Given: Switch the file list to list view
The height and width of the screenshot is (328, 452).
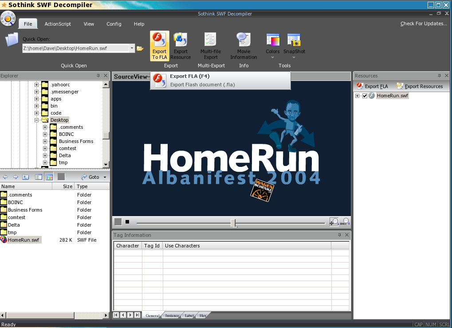Looking at the screenshot, I should point(39,177).
